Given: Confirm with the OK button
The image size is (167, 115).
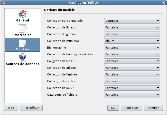Looking at the screenshot, I should [x=113, y=108].
